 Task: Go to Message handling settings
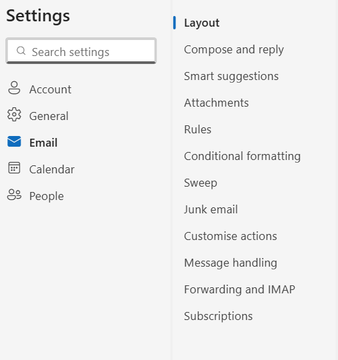pyautogui.click(x=231, y=263)
